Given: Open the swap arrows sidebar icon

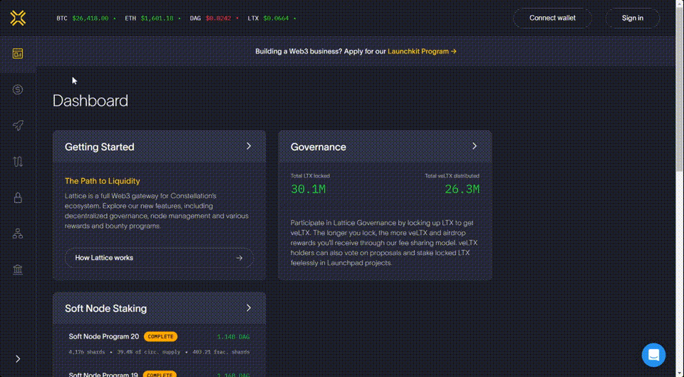Looking at the screenshot, I should 18,162.
